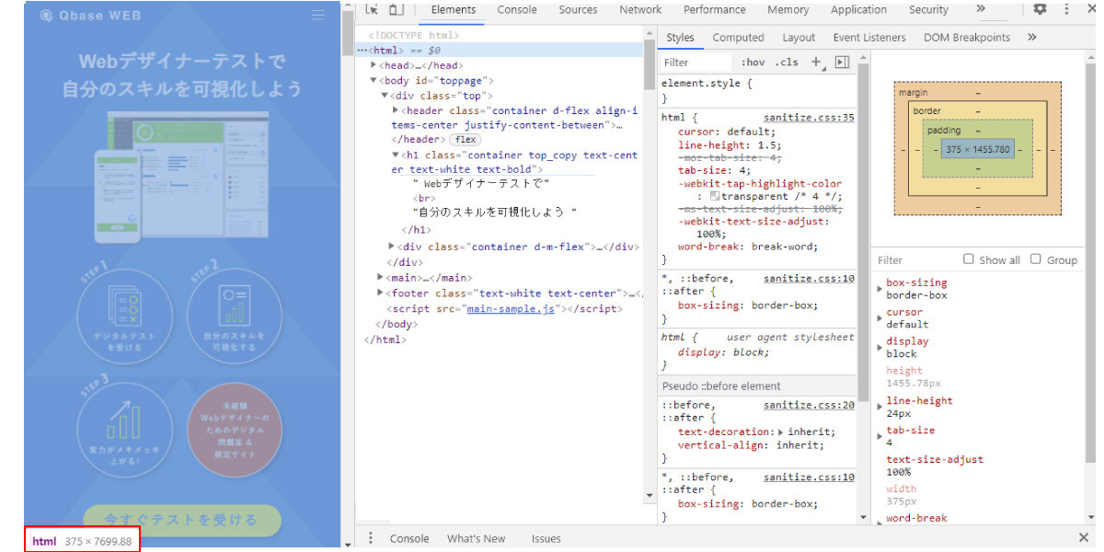1104x552 pixels.
Task: Switch to the Elements tab
Action: coord(454,10)
